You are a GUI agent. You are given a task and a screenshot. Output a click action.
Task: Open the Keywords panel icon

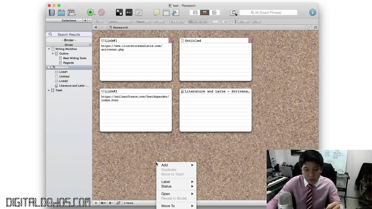129,12
